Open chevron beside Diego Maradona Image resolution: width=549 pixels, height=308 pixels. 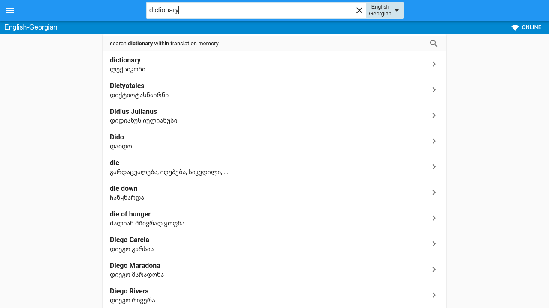[x=434, y=269]
